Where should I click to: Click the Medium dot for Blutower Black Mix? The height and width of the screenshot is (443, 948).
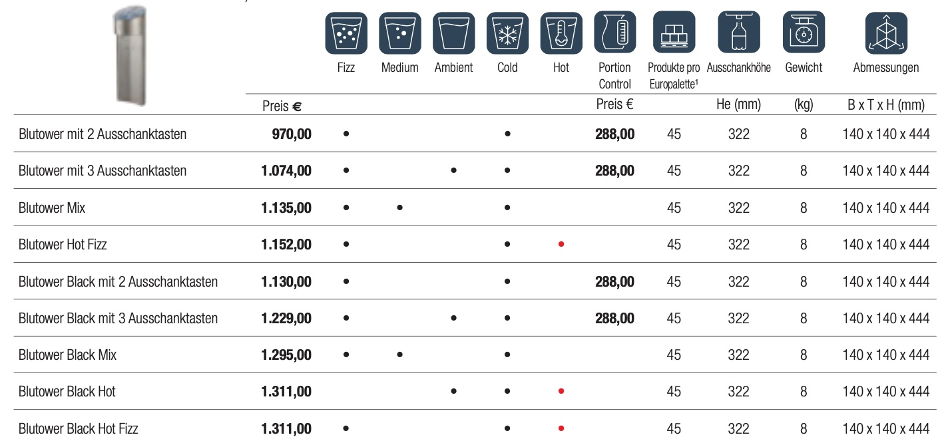click(x=399, y=355)
